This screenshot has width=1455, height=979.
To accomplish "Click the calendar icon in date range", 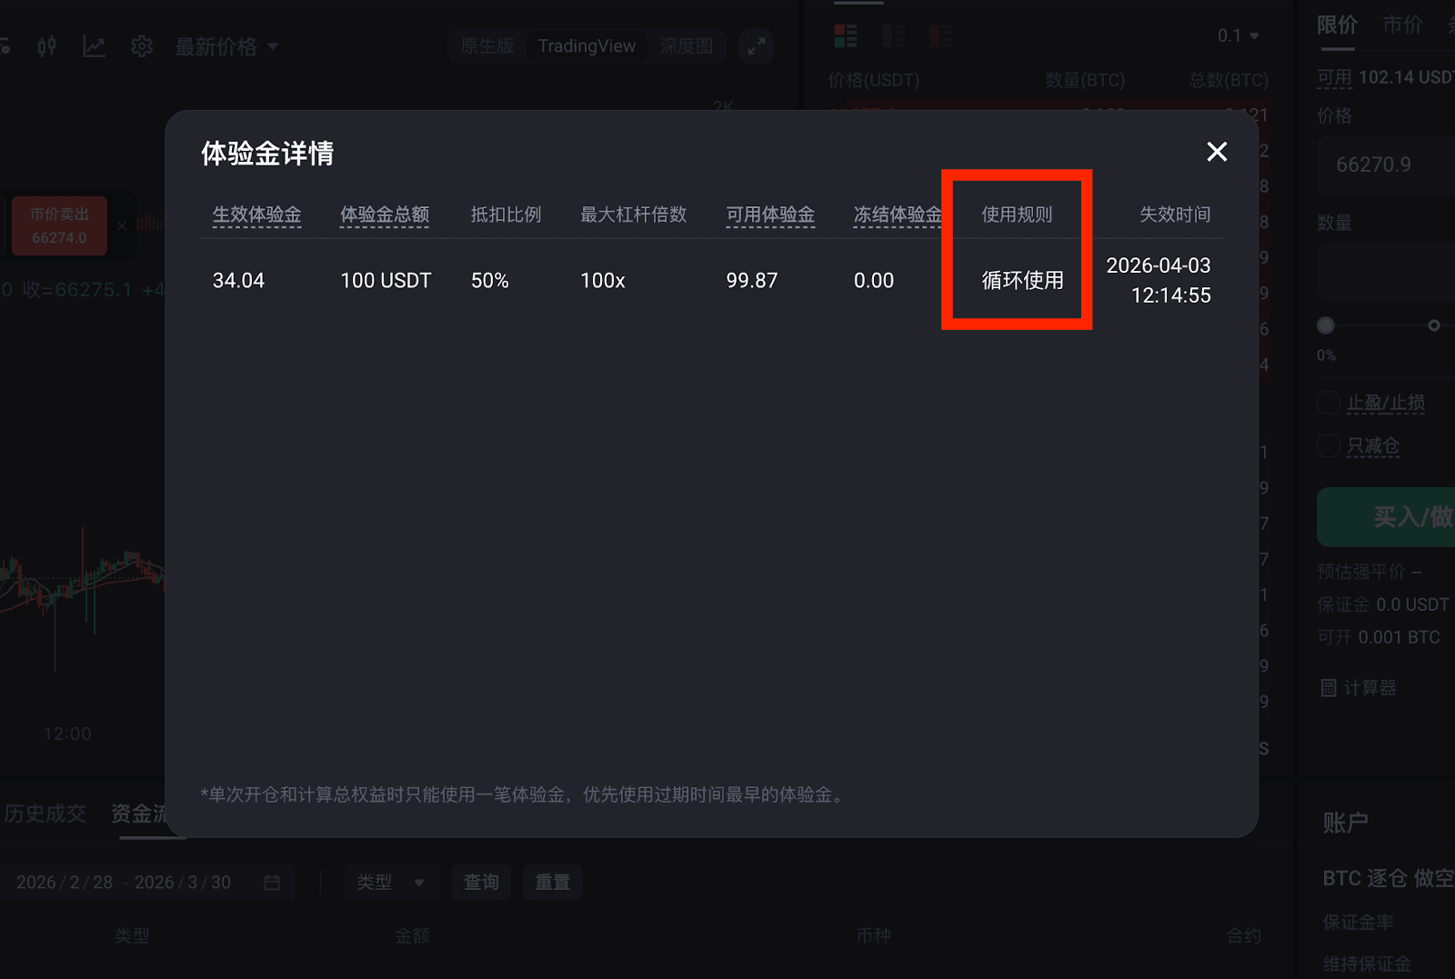I will click(x=272, y=883).
